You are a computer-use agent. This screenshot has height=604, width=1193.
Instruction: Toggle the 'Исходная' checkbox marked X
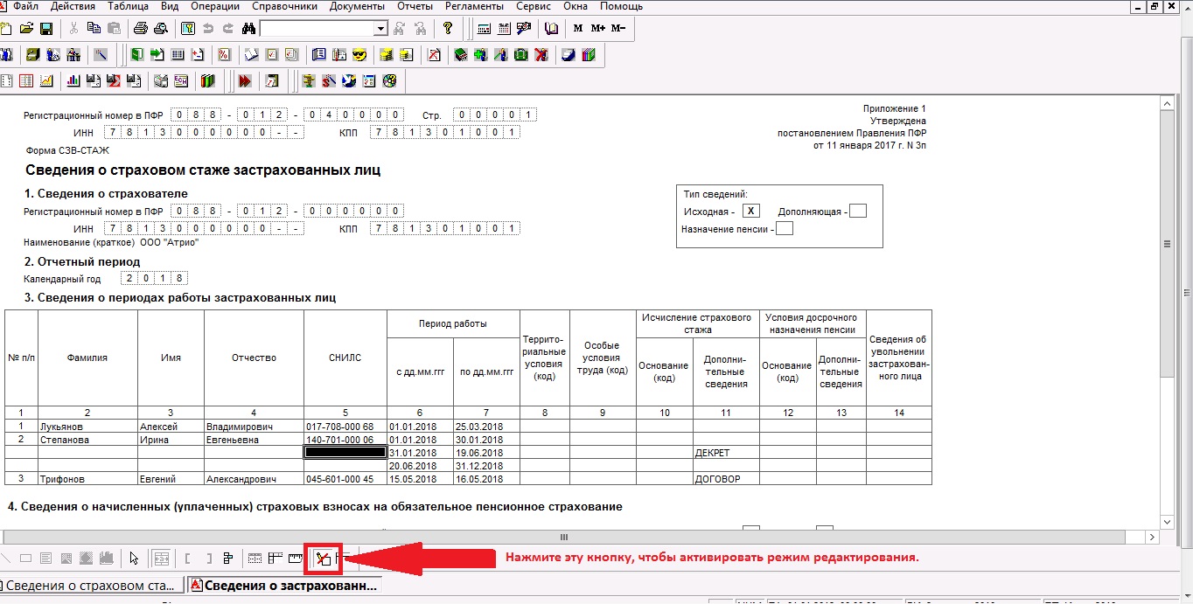750,211
